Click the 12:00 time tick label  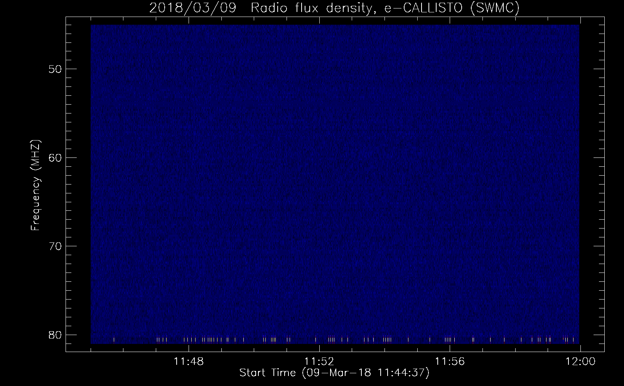click(x=580, y=362)
